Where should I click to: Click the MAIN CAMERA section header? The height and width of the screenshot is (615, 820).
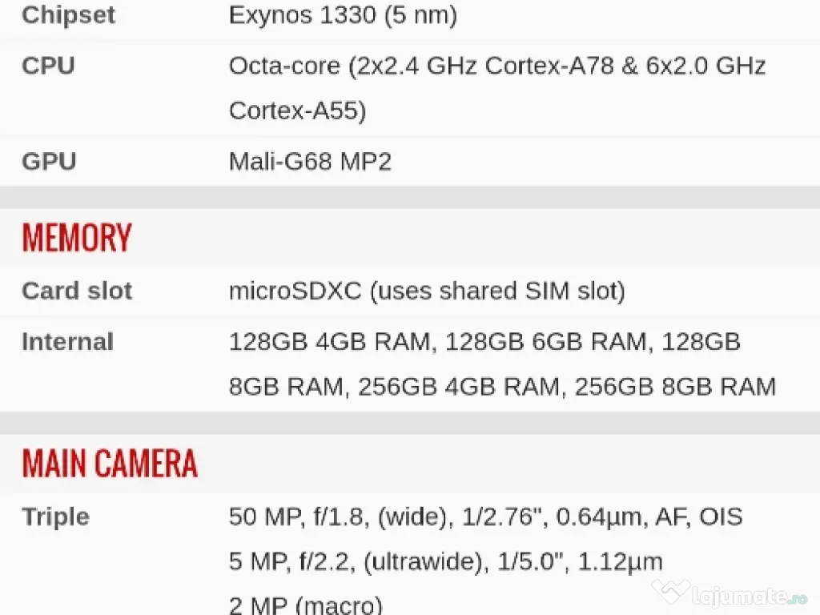110,464
